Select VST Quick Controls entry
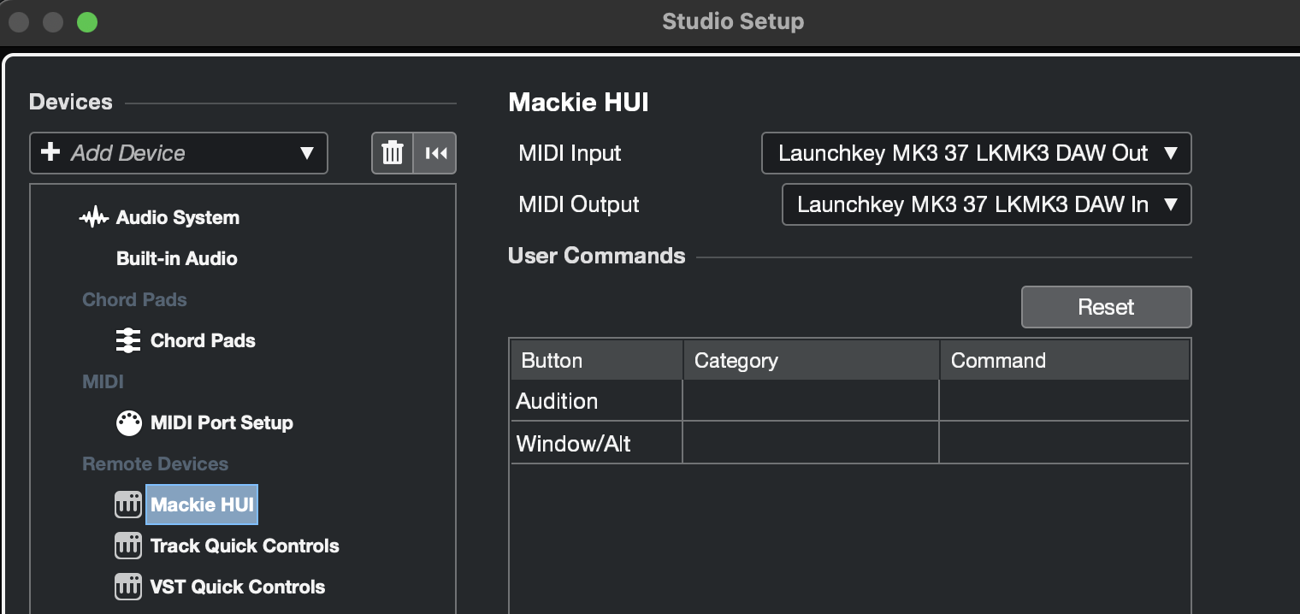The width and height of the screenshot is (1300, 614). click(x=238, y=587)
